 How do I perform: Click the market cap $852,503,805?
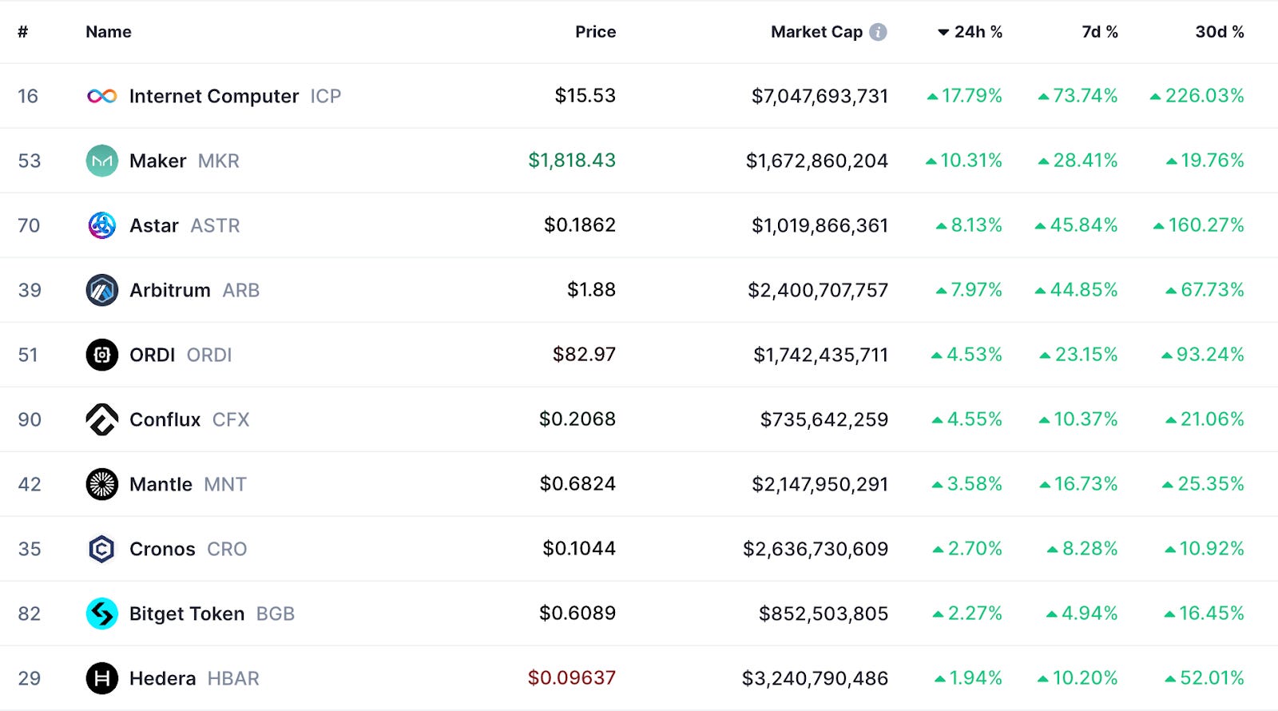coord(824,614)
